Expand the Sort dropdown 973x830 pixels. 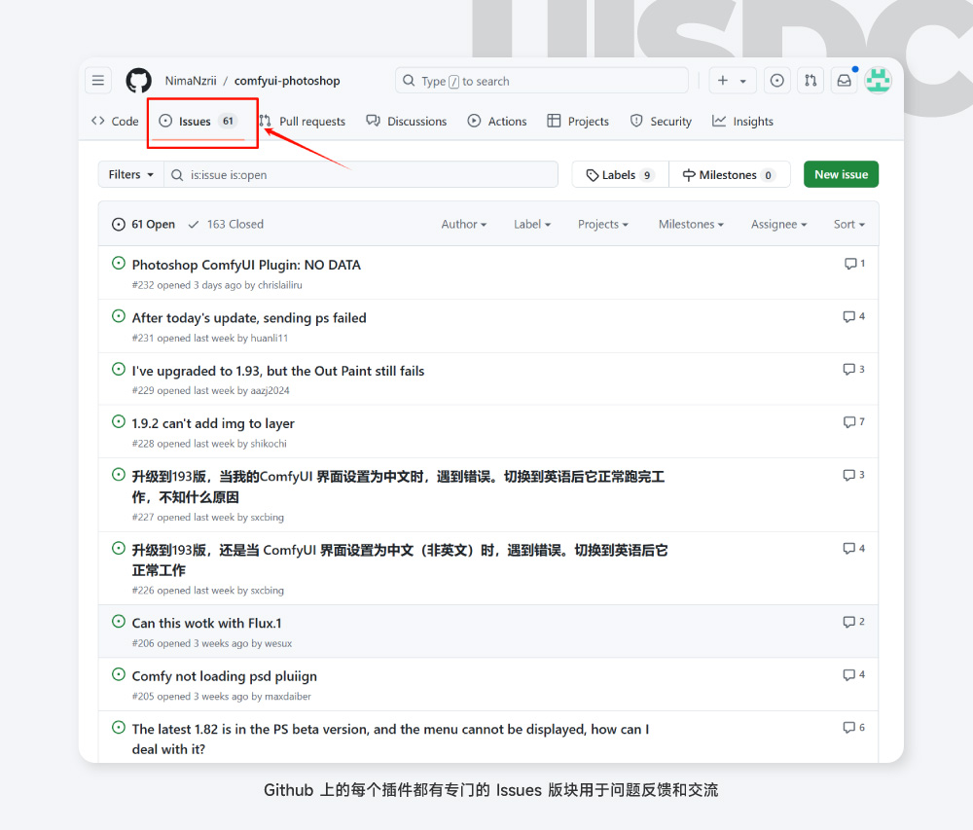coord(848,224)
